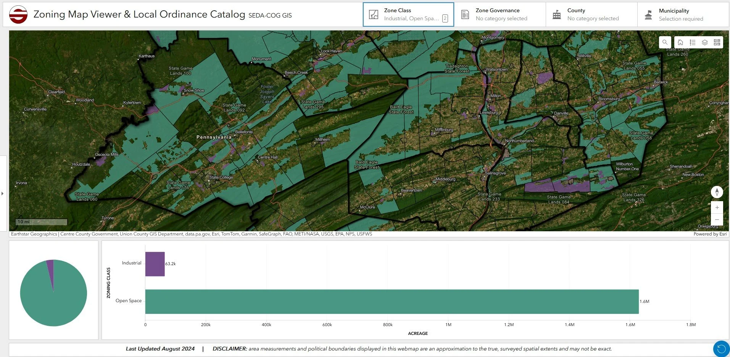Open the Zone Governance category selector

500,14
